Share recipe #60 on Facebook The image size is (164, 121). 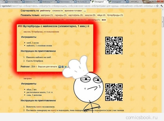63,67
